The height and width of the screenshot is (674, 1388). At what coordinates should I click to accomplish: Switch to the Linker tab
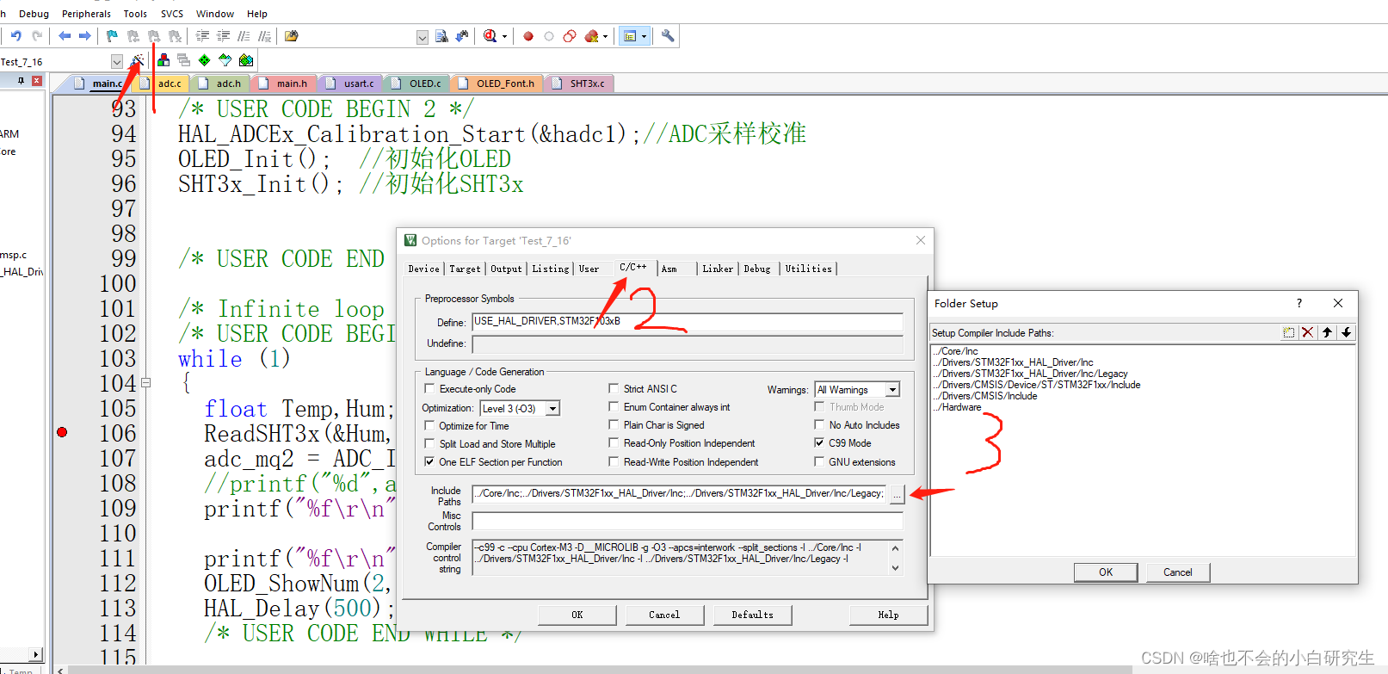[x=718, y=269]
